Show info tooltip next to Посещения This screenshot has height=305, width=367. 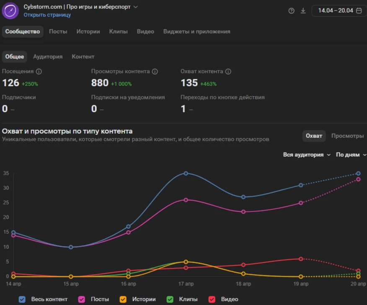pos(39,71)
